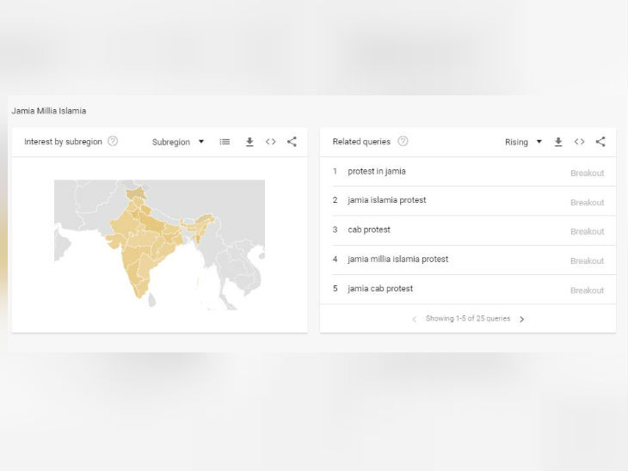Click the 'jamia cab protest' query
The width and height of the screenshot is (628, 471).
(x=380, y=289)
